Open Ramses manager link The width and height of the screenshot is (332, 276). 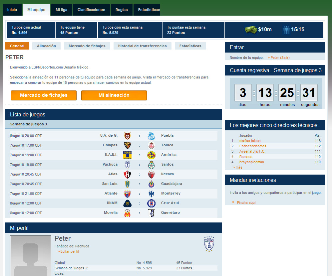(246, 157)
